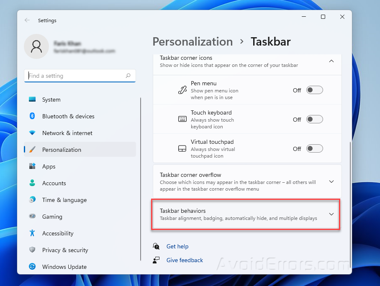Select Time & language

80,200
